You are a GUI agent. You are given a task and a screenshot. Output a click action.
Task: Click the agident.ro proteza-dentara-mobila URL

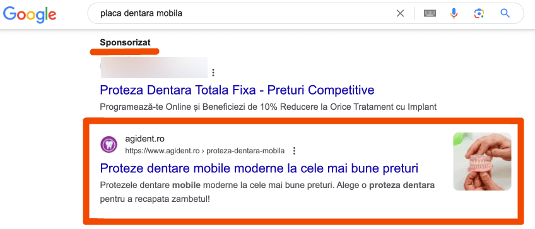204,151
